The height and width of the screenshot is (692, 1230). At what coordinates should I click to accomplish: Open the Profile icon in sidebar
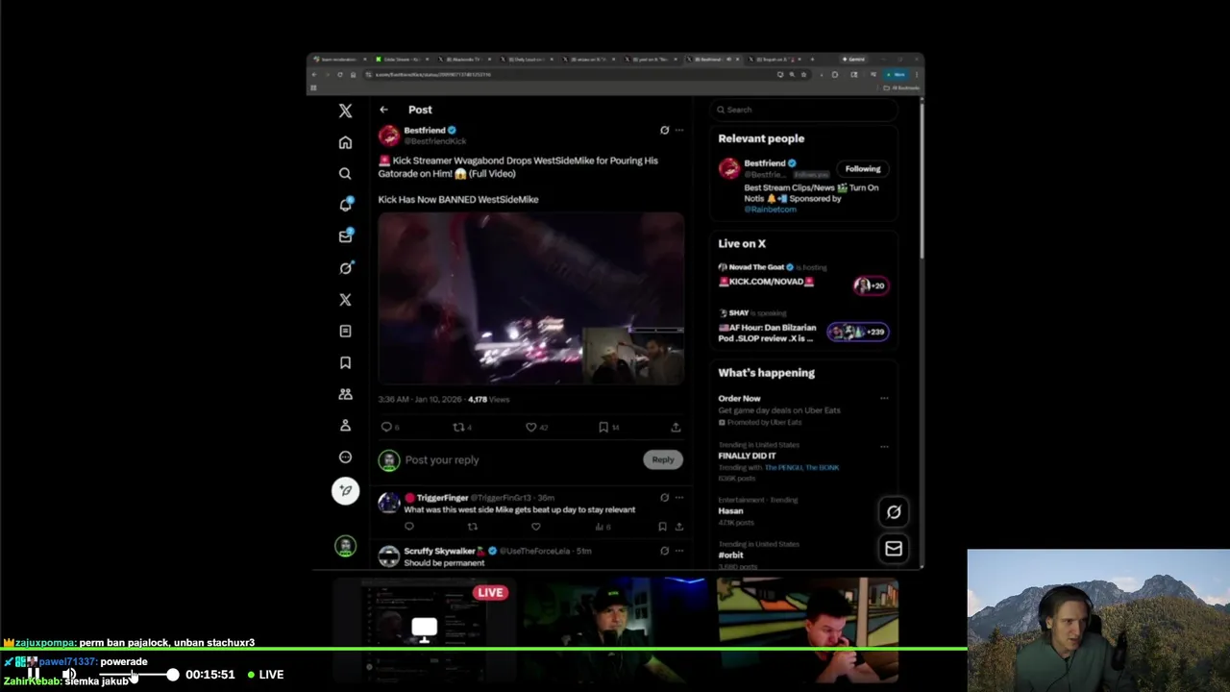pos(345,426)
